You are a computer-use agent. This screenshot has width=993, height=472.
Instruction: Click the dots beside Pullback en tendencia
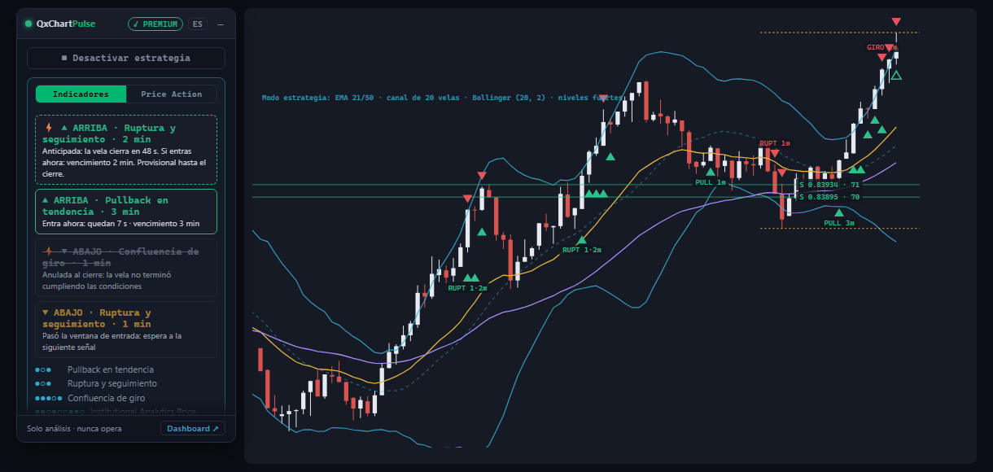click(x=43, y=369)
